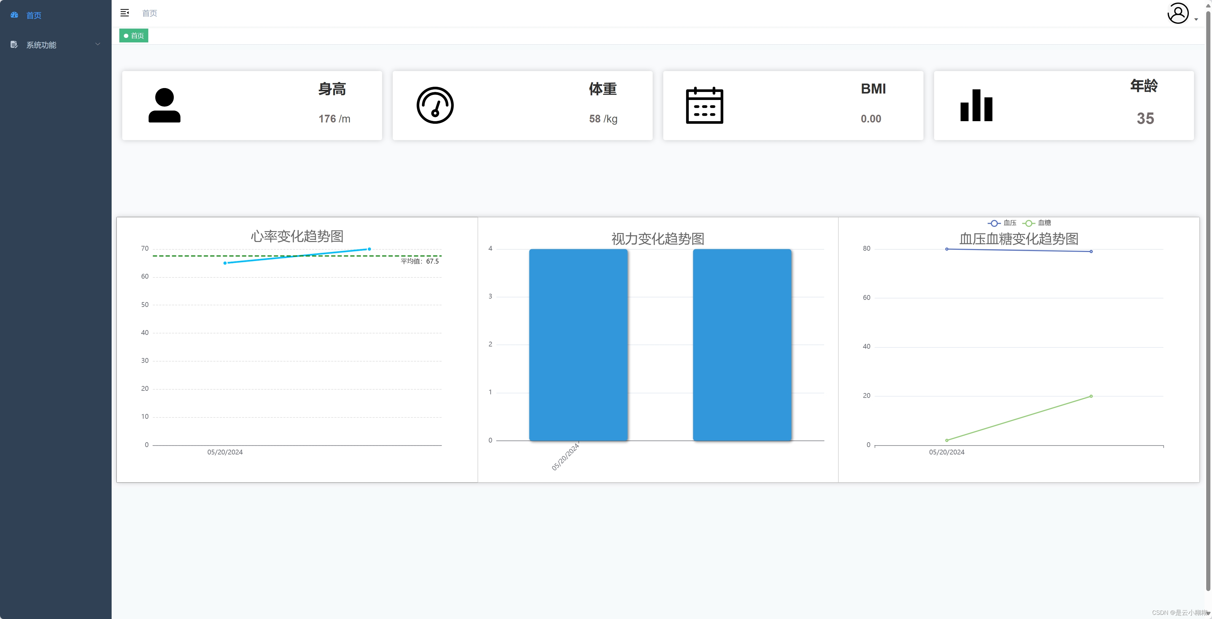The width and height of the screenshot is (1212, 619).
Task: Open the user avatar icon menu
Action: [x=1178, y=13]
